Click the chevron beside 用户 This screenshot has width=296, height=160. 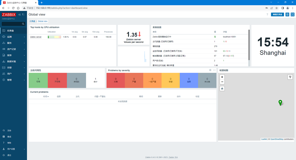pos(24,74)
